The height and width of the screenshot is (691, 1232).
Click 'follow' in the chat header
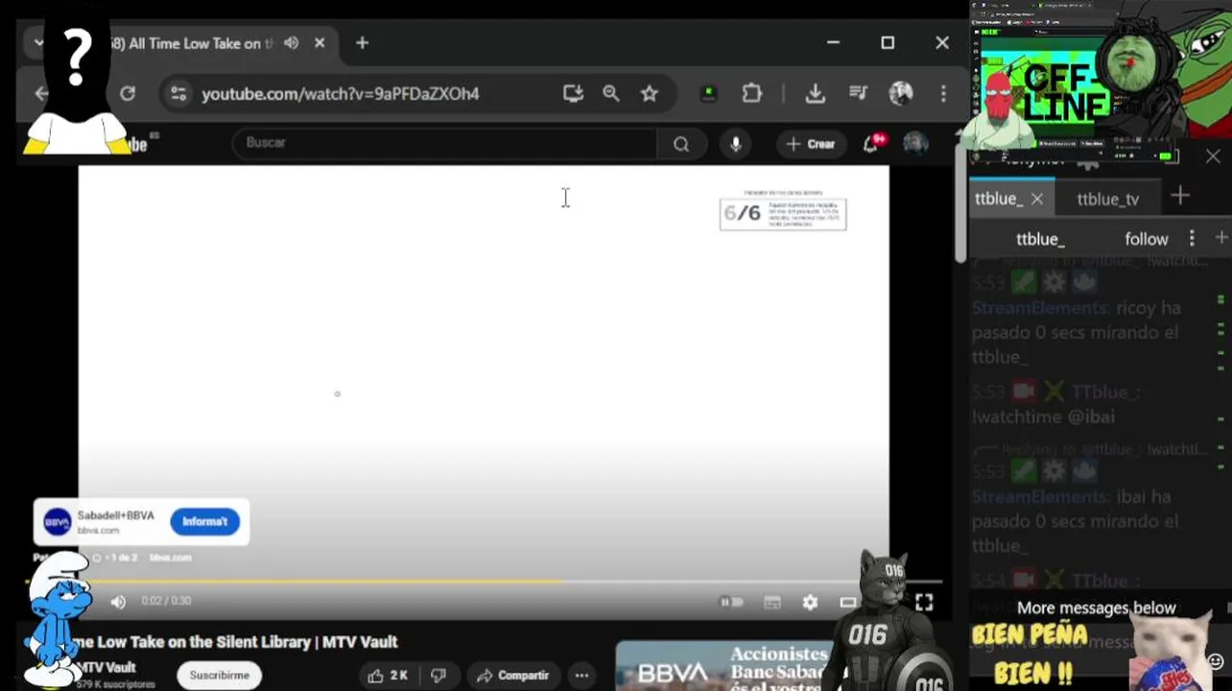[1147, 239]
